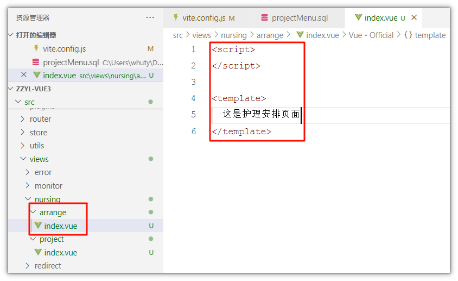Viewport: 458px width, 281px height.
Task: Click views in the breadcrumb path
Action: [201, 35]
